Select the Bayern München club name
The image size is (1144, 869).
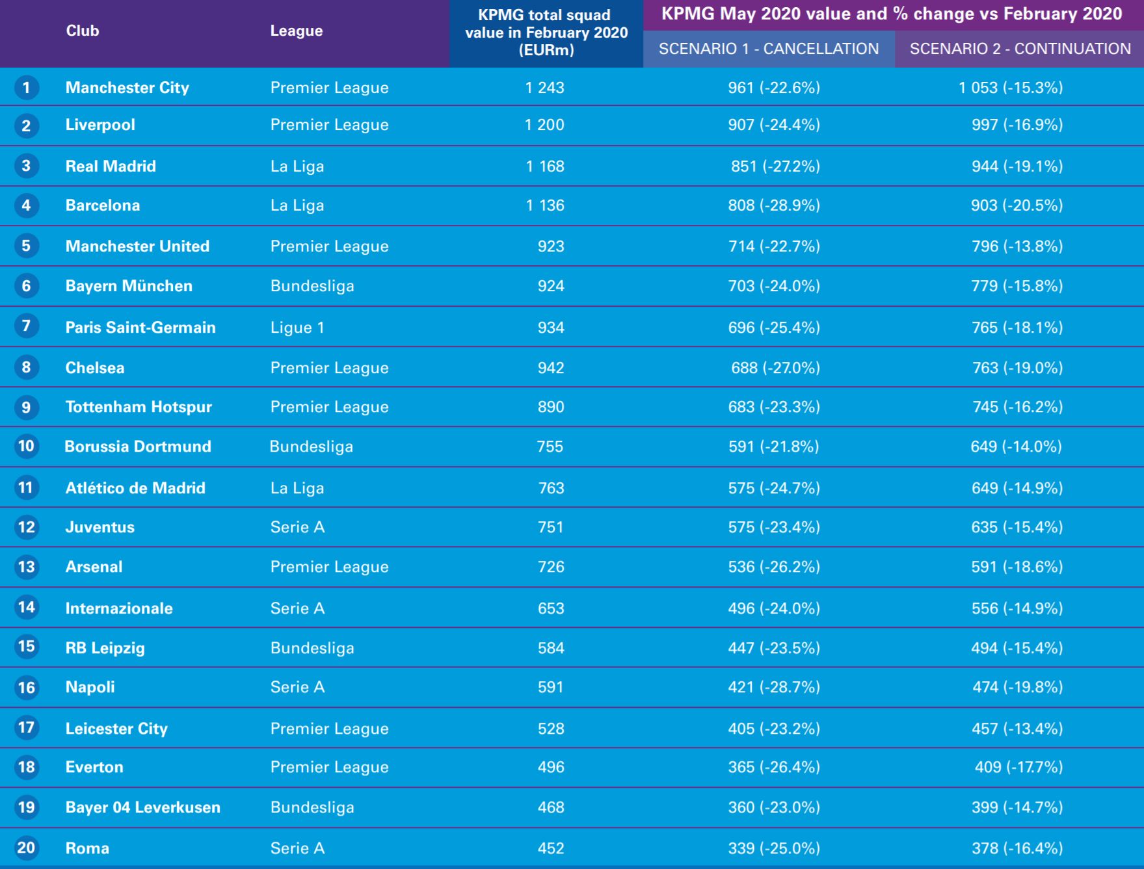click(x=129, y=286)
